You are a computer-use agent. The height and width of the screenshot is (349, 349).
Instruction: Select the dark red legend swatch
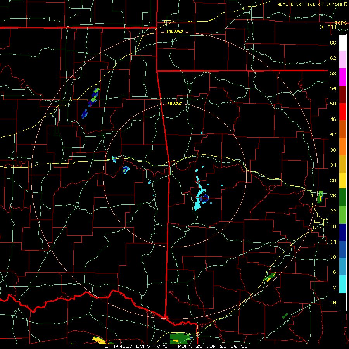pyautogui.click(x=342, y=95)
